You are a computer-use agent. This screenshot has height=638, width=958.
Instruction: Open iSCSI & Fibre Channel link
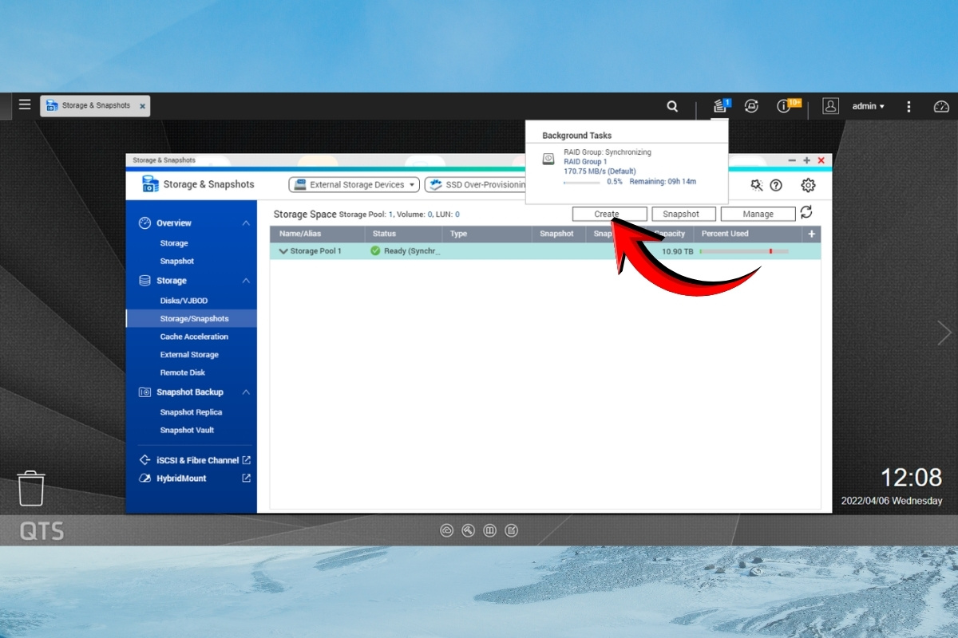[x=197, y=460]
